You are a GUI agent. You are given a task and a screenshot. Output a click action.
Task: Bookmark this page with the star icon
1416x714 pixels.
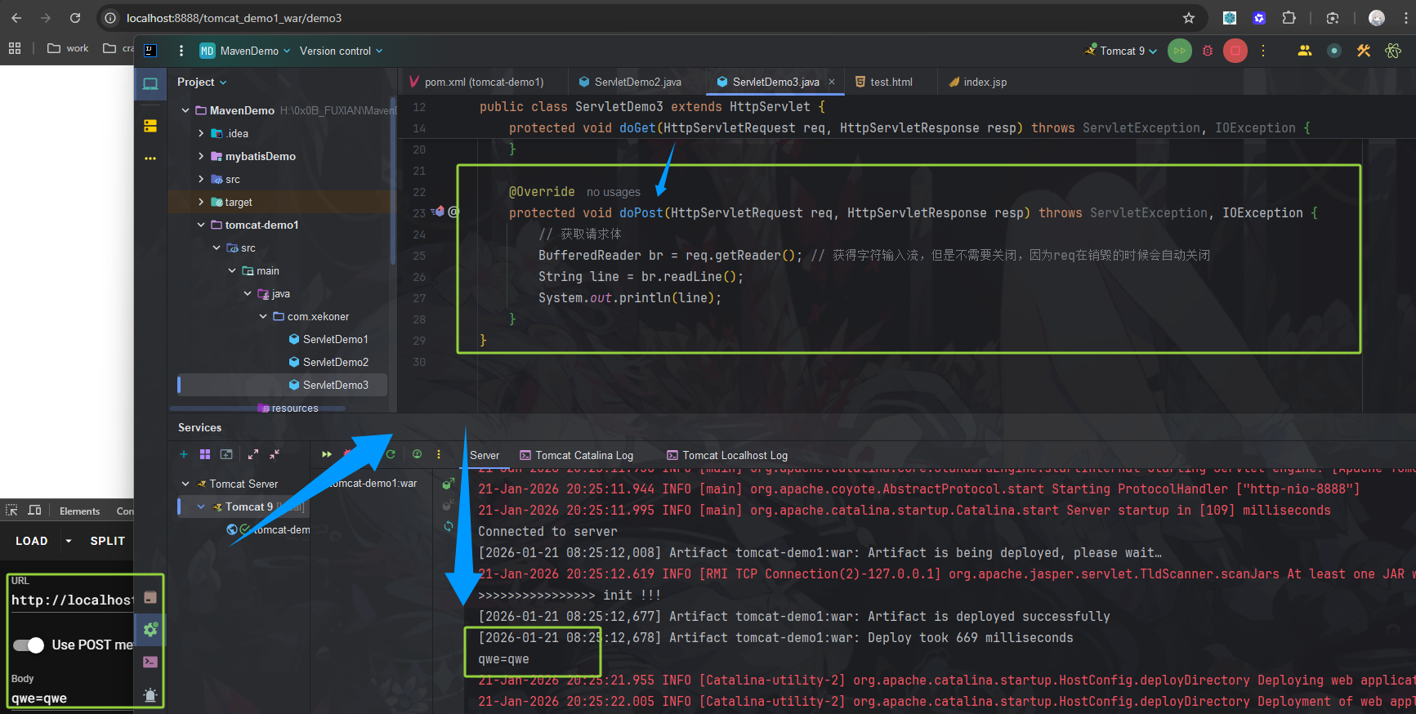tap(1189, 18)
